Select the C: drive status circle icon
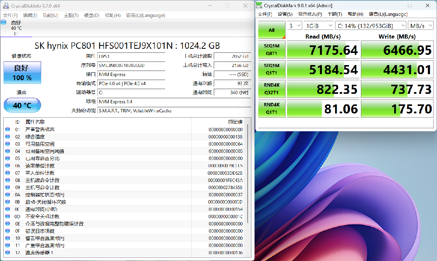The image size is (437, 261). [4, 22]
